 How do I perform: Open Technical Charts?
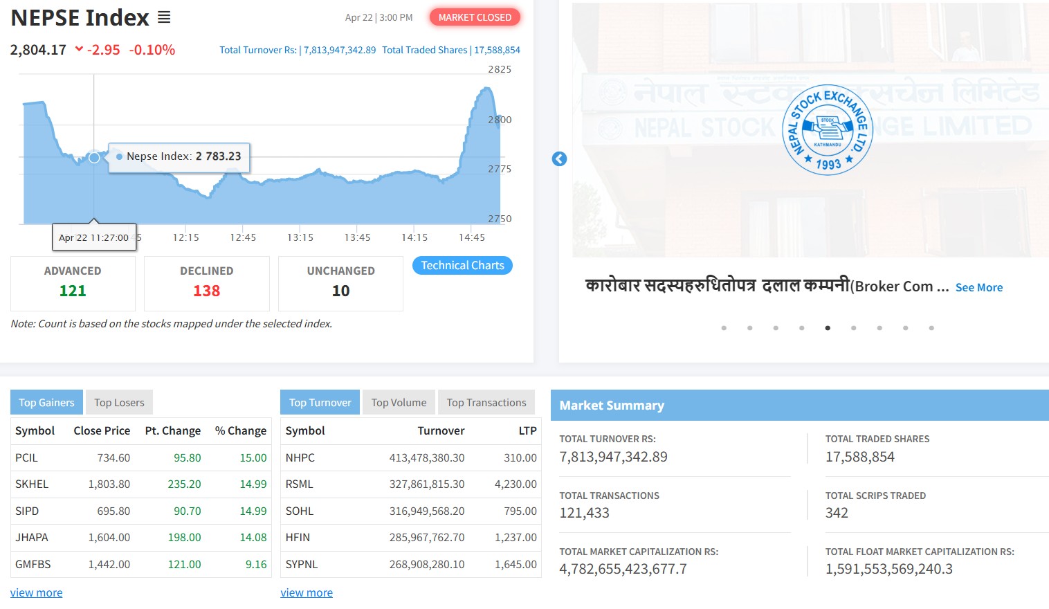tap(462, 266)
